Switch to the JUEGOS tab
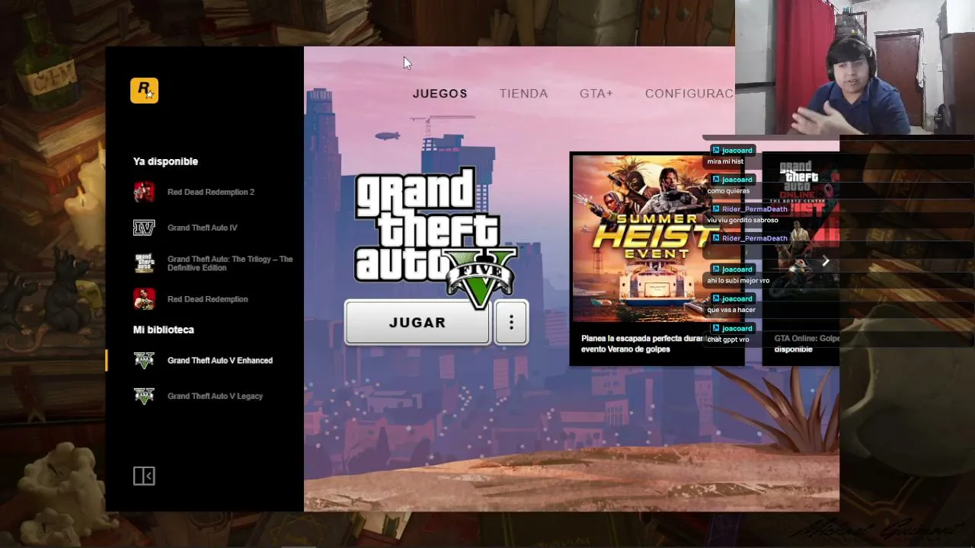975x548 pixels. pyautogui.click(x=440, y=94)
